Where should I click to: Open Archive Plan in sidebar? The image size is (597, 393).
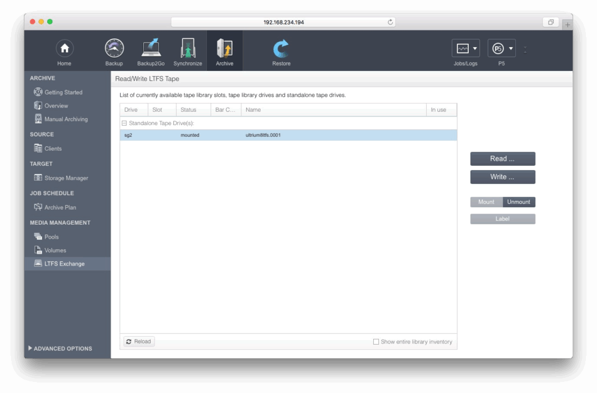60,207
